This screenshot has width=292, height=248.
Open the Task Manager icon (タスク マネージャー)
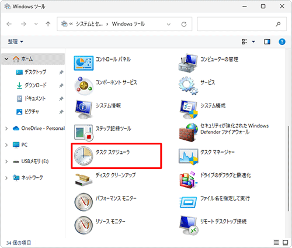[x=189, y=157]
